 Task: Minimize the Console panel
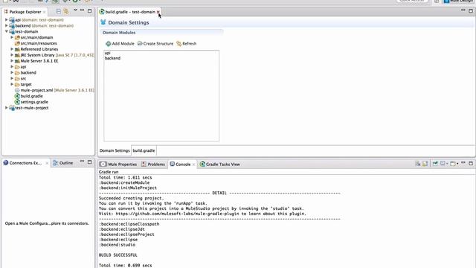(x=463, y=162)
